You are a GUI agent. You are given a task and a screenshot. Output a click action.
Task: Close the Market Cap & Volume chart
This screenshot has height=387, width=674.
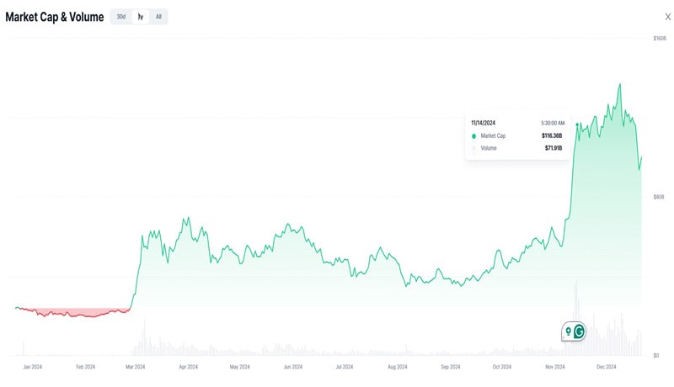pyautogui.click(x=667, y=17)
